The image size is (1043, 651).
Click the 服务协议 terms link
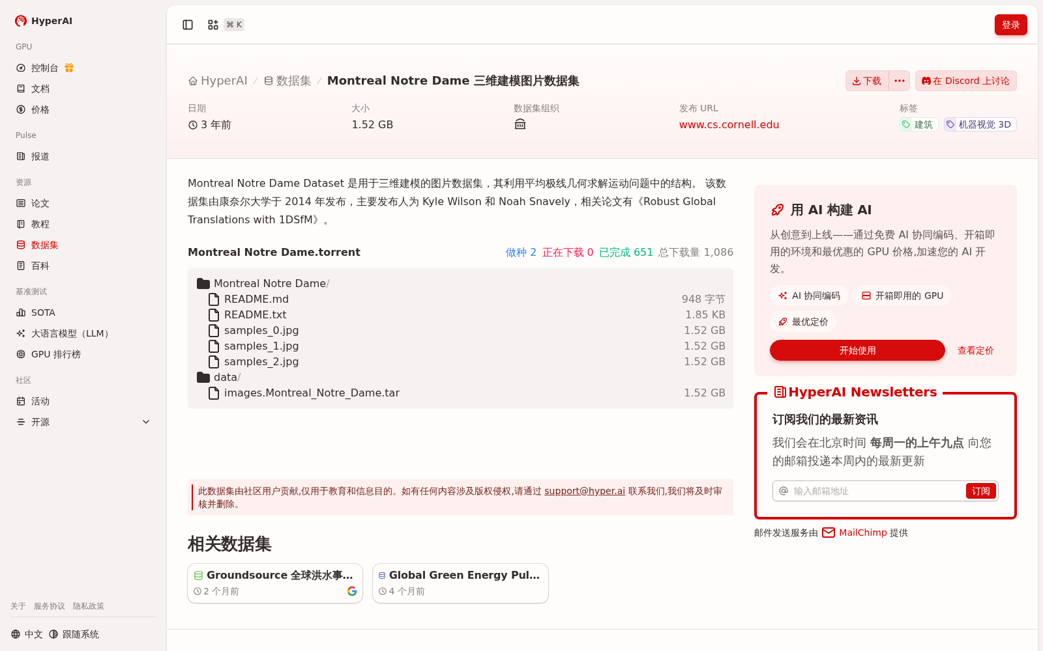pyautogui.click(x=50, y=606)
